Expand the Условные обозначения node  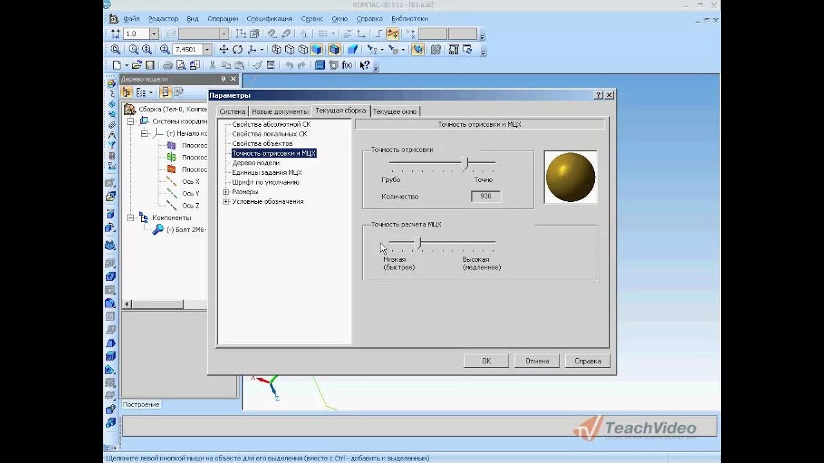[226, 201]
